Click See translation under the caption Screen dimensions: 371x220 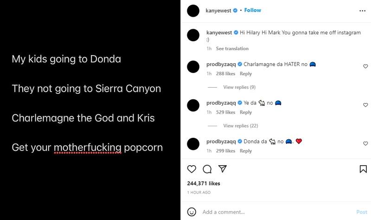coord(232,49)
